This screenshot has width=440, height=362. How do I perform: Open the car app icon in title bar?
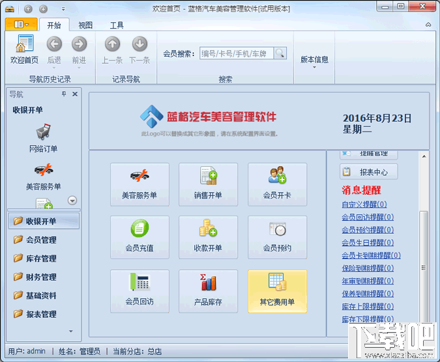[10, 9]
